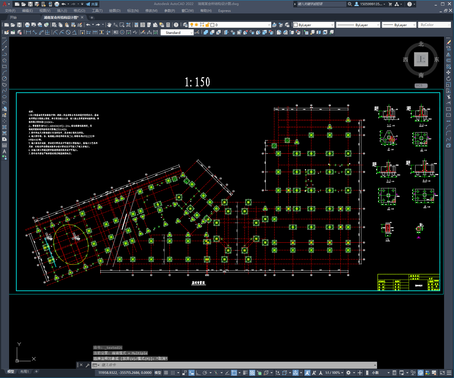Viewport: 454px width, 378px height.
Task: Click the 共享 share button
Action: [92, 4]
